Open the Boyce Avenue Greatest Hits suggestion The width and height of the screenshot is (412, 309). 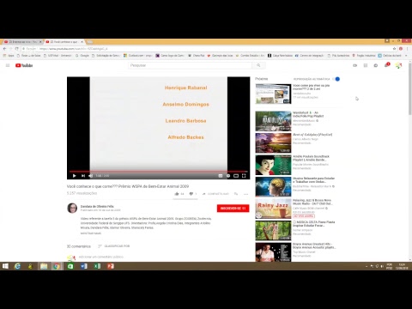pyautogui.click(x=314, y=245)
